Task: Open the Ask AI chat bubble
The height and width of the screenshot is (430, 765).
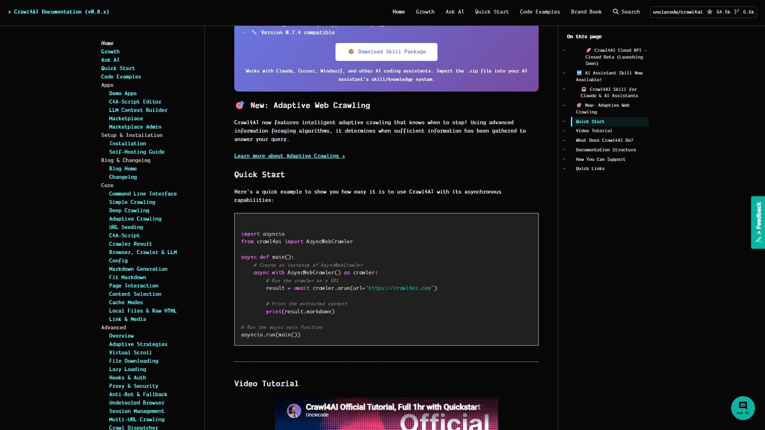Action: [743, 408]
